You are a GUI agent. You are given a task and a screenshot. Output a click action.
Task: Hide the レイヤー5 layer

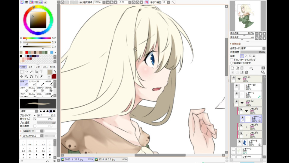coord(240,141)
